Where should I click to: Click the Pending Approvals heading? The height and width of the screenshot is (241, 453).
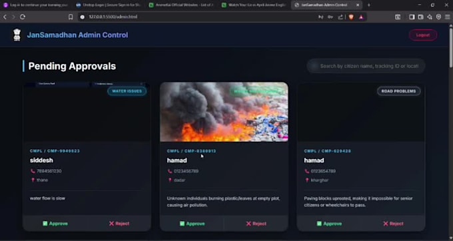(72, 66)
